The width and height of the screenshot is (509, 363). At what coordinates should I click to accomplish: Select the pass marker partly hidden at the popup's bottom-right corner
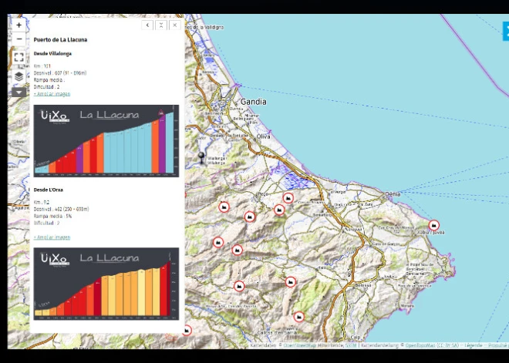[186, 331]
